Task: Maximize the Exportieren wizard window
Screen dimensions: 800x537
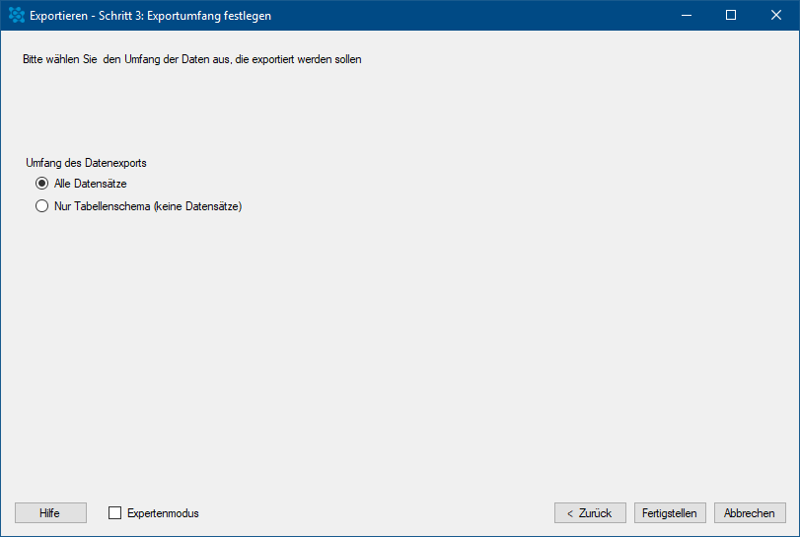Action: [731, 16]
